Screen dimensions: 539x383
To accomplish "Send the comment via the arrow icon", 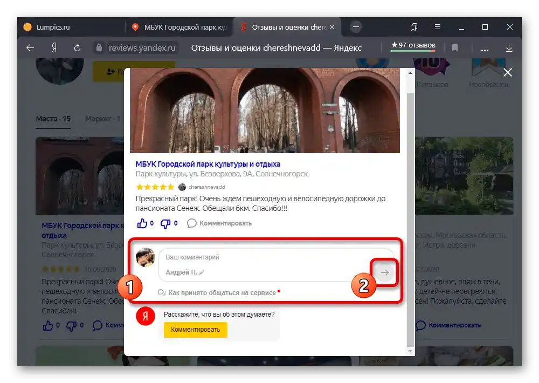I will (x=384, y=272).
